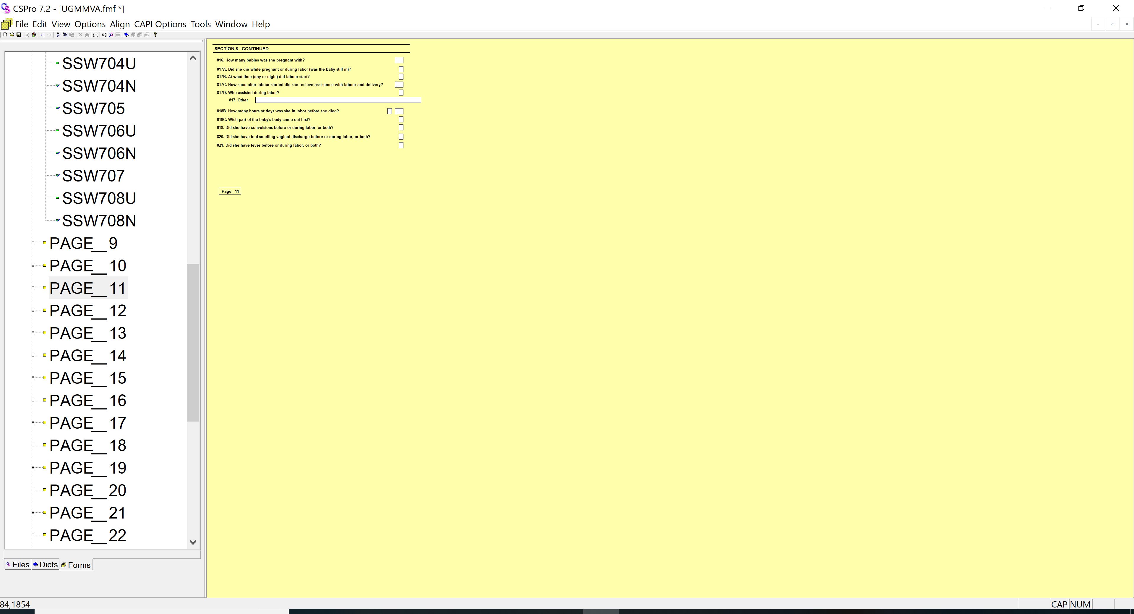The width and height of the screenshot is (1134, 614).
Task: Expand the PAGE__11 tree node
Action: pos(33,288)
